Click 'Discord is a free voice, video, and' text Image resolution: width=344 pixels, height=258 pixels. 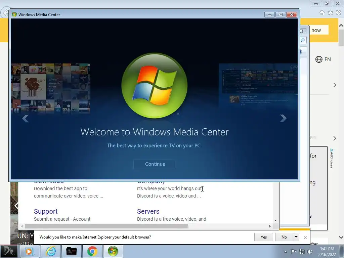click(172, 219)
